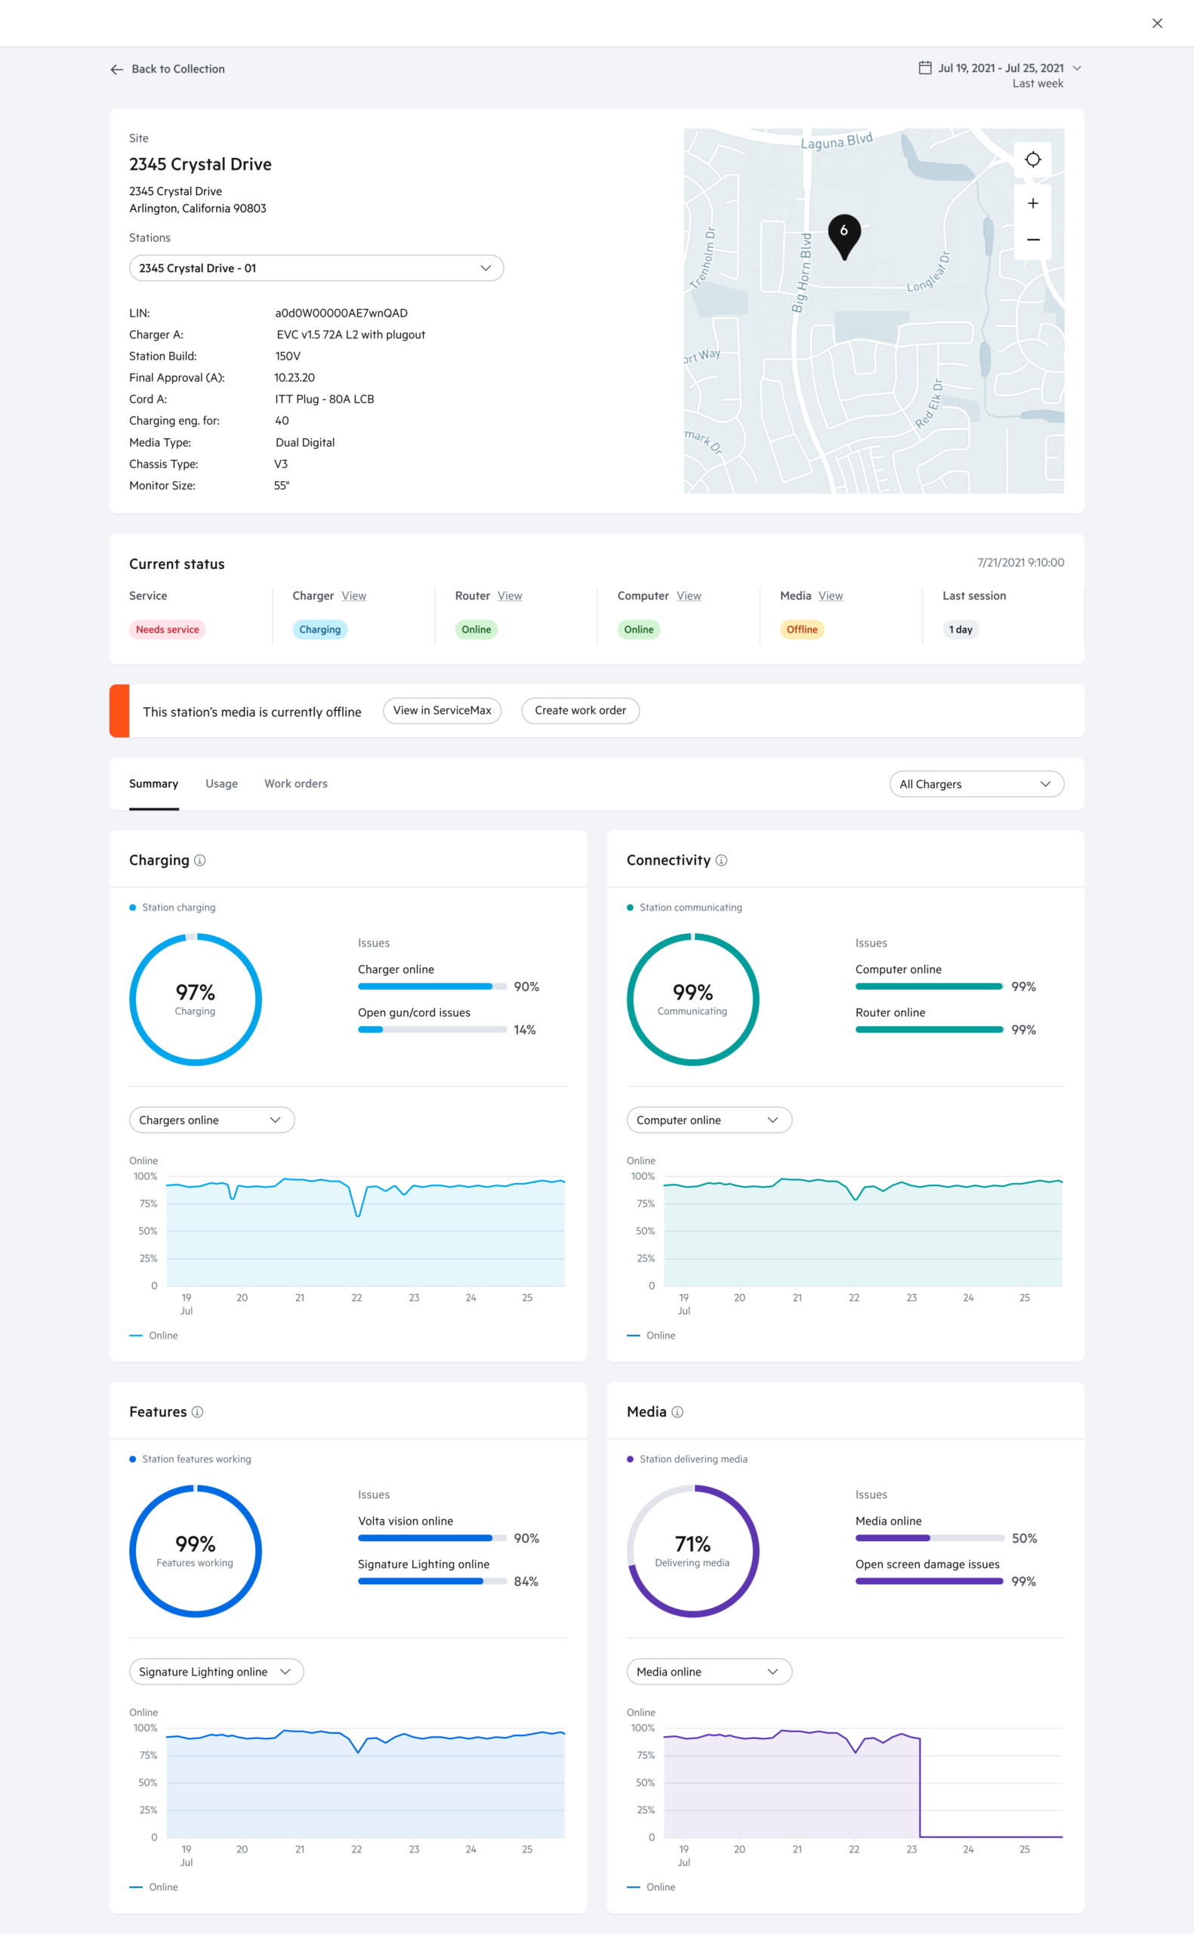
Task: View Computer status details
Action: 689,595
